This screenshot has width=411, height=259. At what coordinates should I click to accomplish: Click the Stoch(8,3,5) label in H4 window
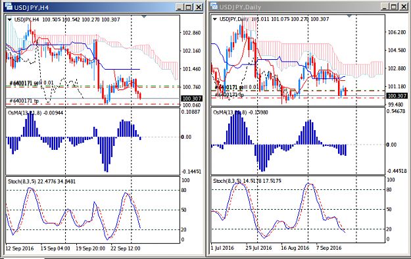point(22,181)
